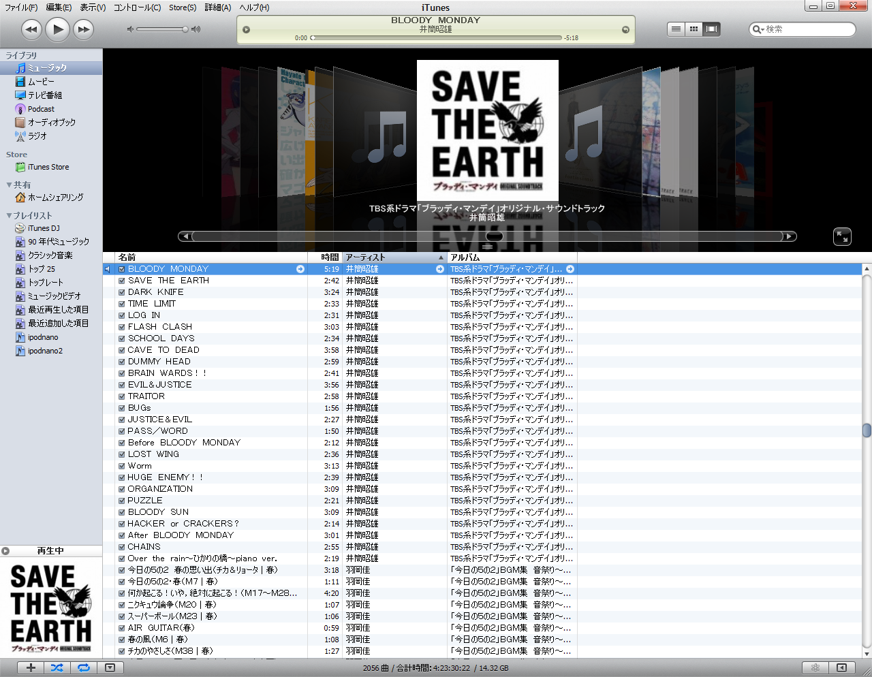Open the Store(S) menu
Screen dimensions: 872x677
click(183, 7)
